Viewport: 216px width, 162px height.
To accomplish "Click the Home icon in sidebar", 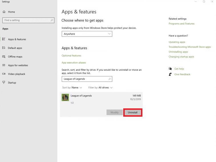I will point(4,12).
